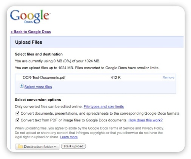This screenshot has width=191, height=159.
Task: Click the Start upload button
Action: point(74,146)
